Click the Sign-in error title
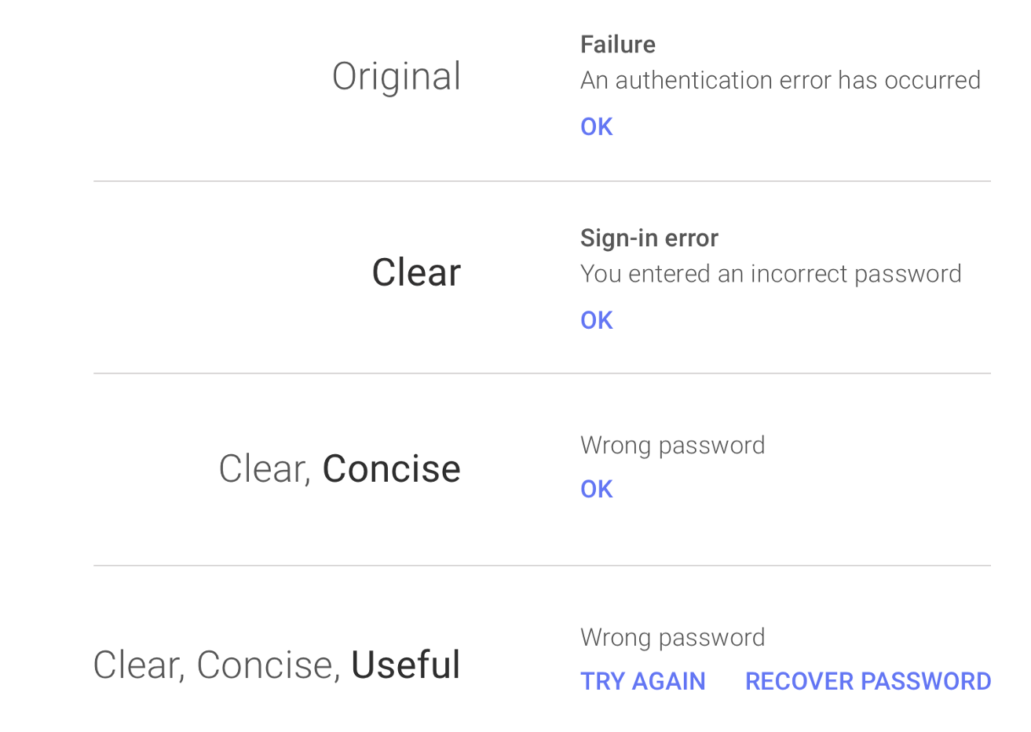 pyautogui.click(x=649, y=238)
